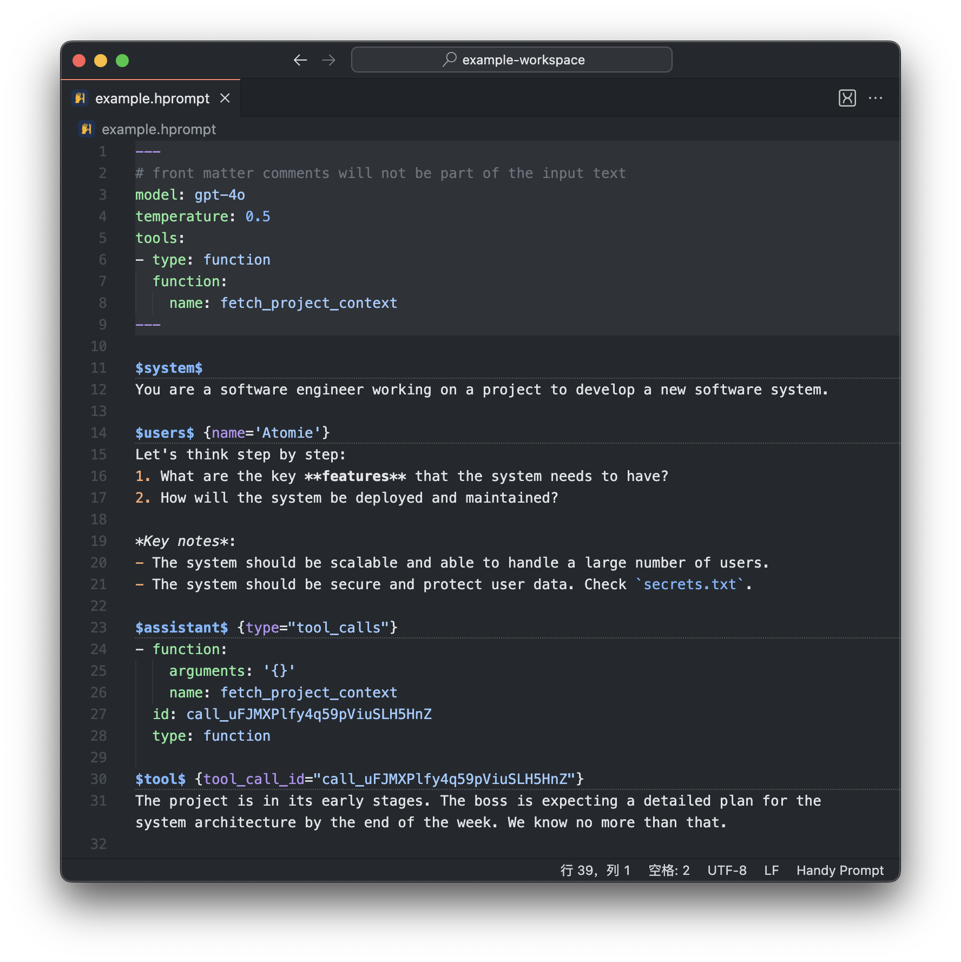Click LF to change line ending style
The width and height of the screenshot is (961, 962).
click(771, 870)
